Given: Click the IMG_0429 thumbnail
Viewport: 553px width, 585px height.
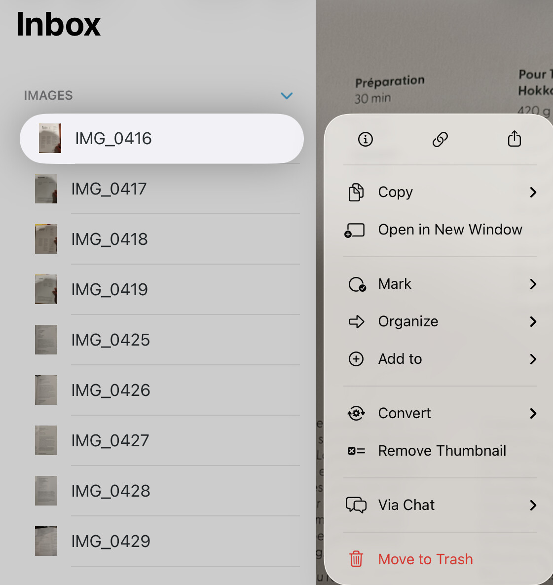Looking at the screenshot, I should (x=46, y=542).
